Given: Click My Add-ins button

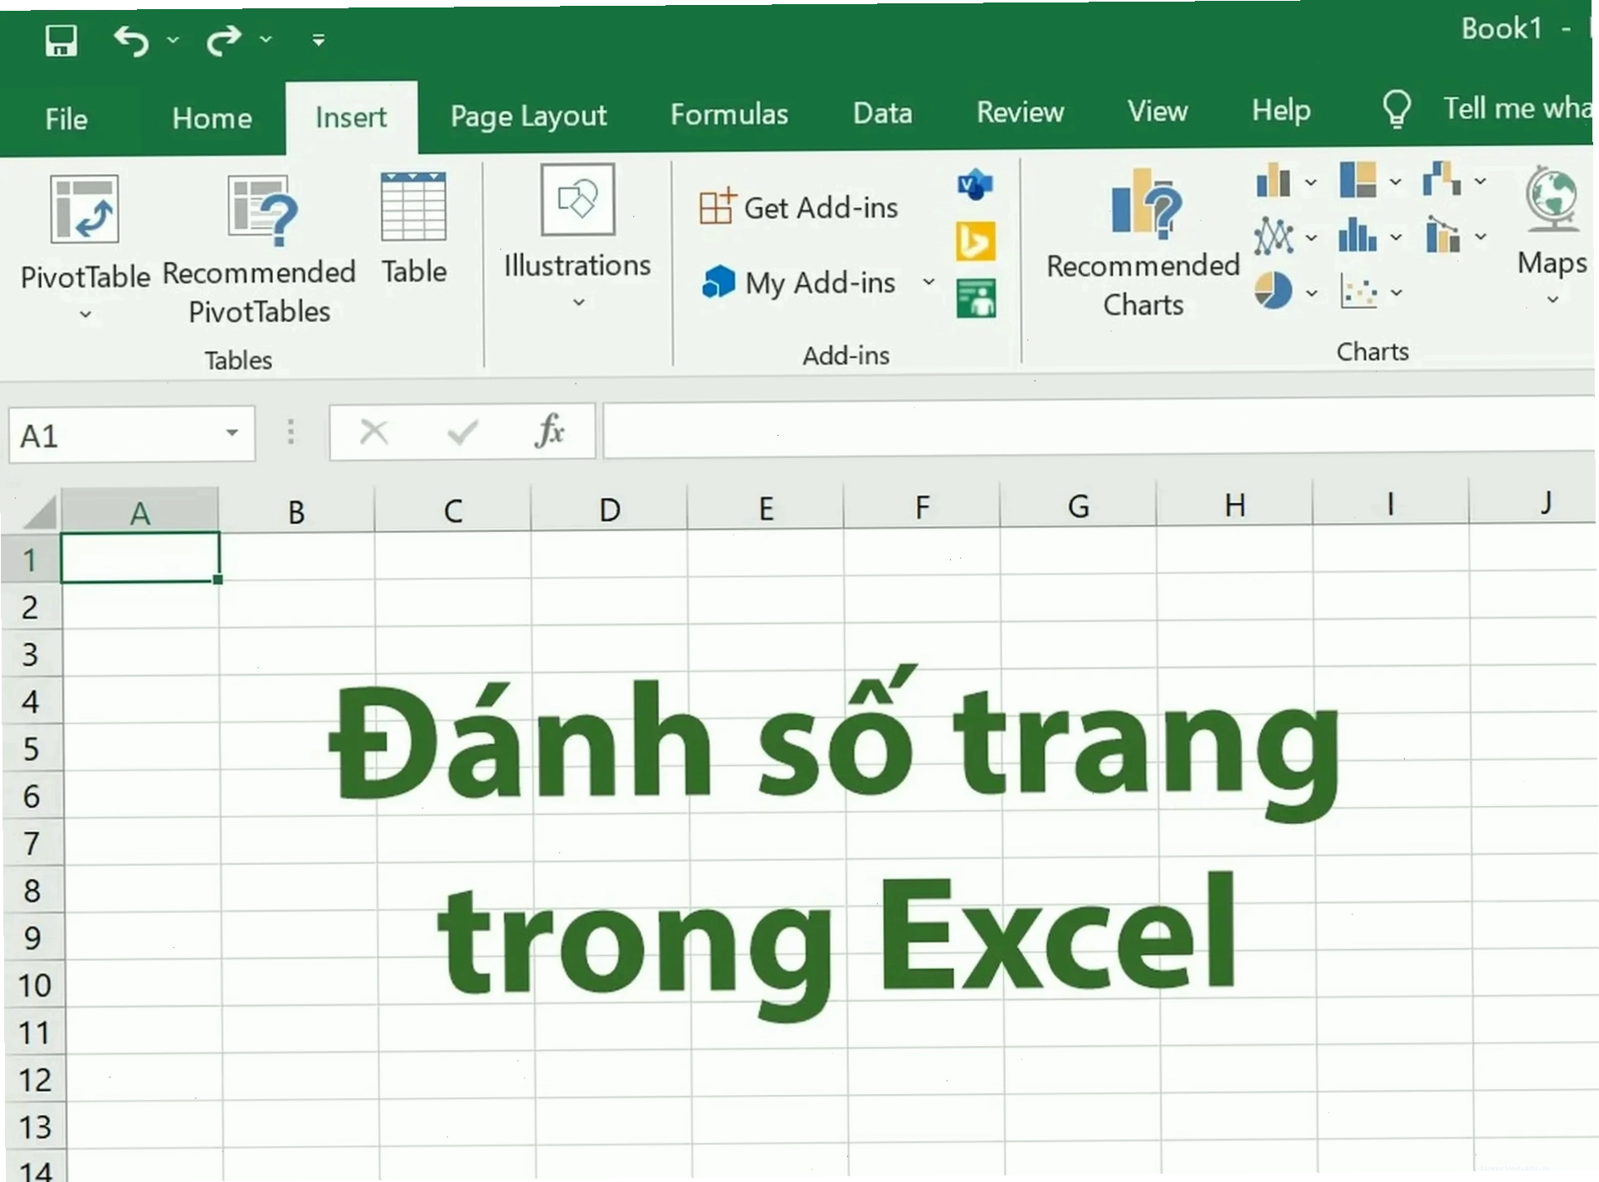Looking at the screenshot, I should [799, 282].
